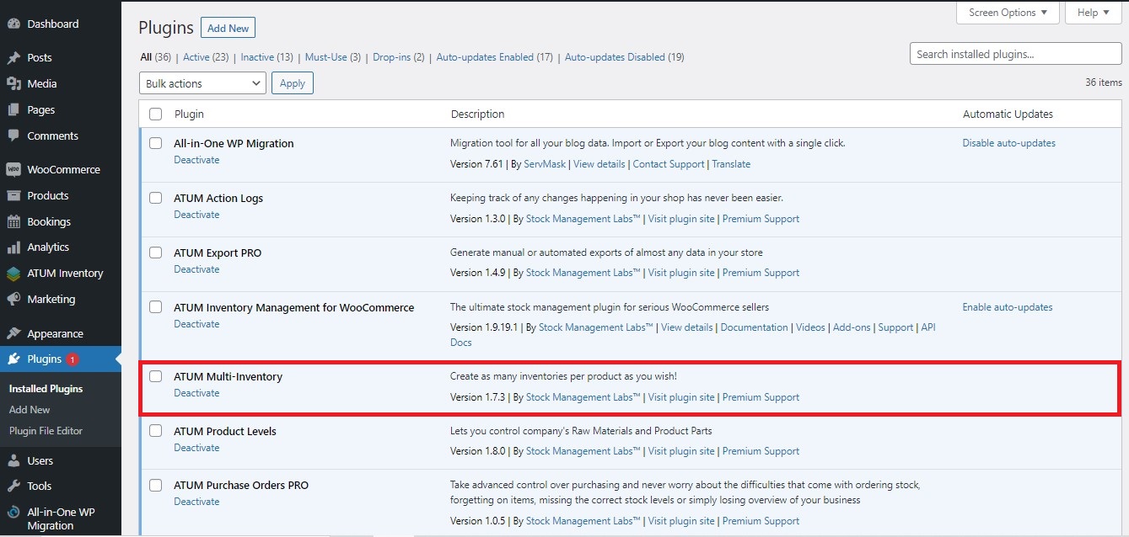Click the Dashboard gauge icon in sidebar
The image size is (1129, 537).
coord(13,24)
